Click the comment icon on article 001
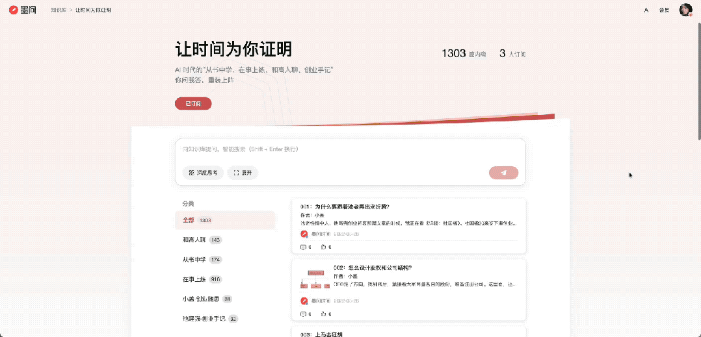The image size is (701, 337). 304,247
